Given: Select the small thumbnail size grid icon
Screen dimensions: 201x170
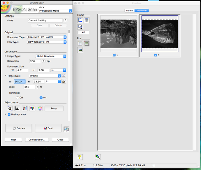Looking at the screenshot, I should click(x=80, y=44).
